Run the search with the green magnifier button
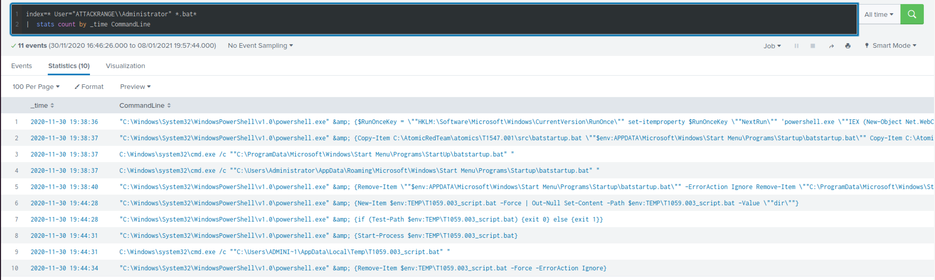Screen dimensions: 935x280 pyautogui.click(x=912, y=14)
